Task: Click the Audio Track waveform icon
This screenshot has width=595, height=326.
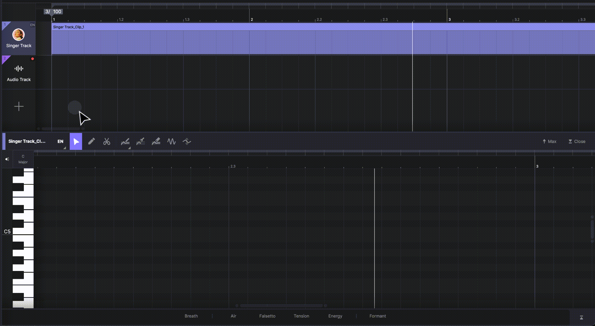Action: coord(19,69)
